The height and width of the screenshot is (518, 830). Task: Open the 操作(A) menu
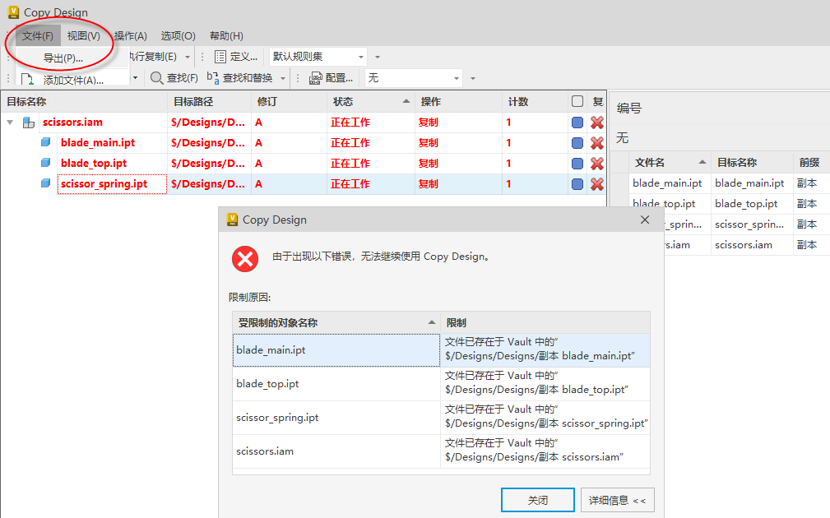click(130, 36)
